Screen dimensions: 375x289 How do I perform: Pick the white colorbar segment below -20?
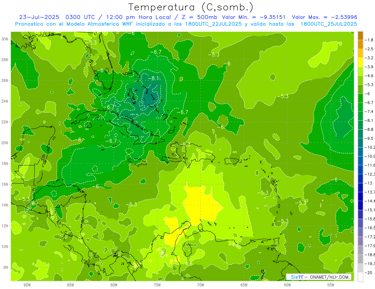[360, 277]
